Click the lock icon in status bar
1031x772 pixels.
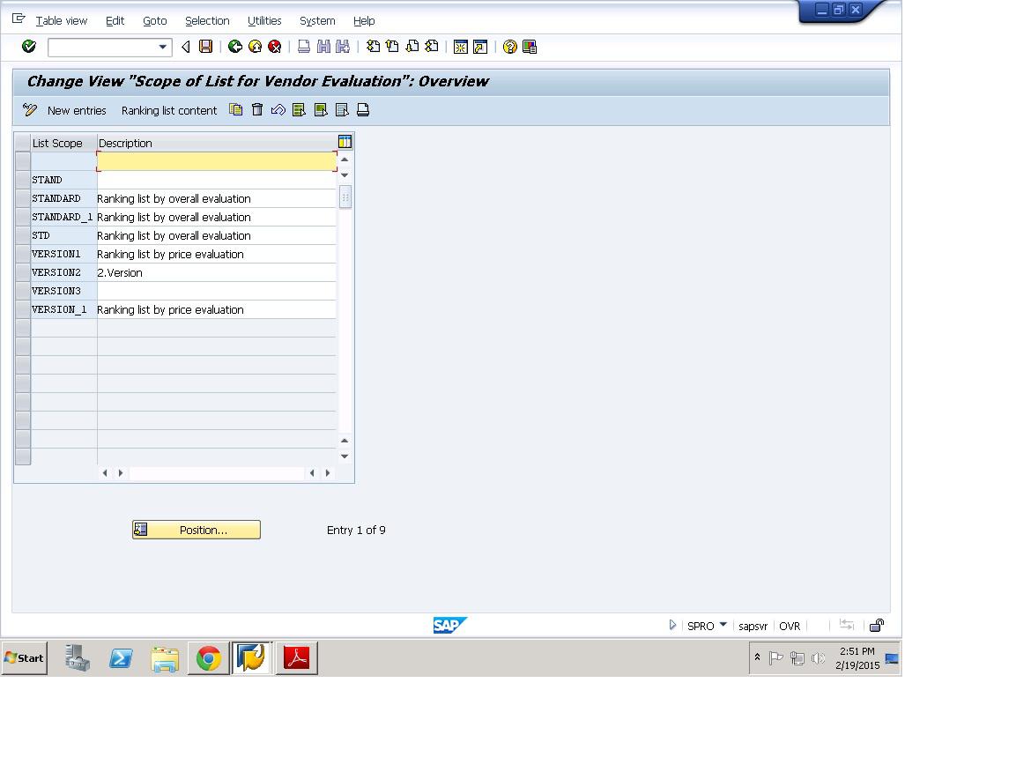(877, 625)
